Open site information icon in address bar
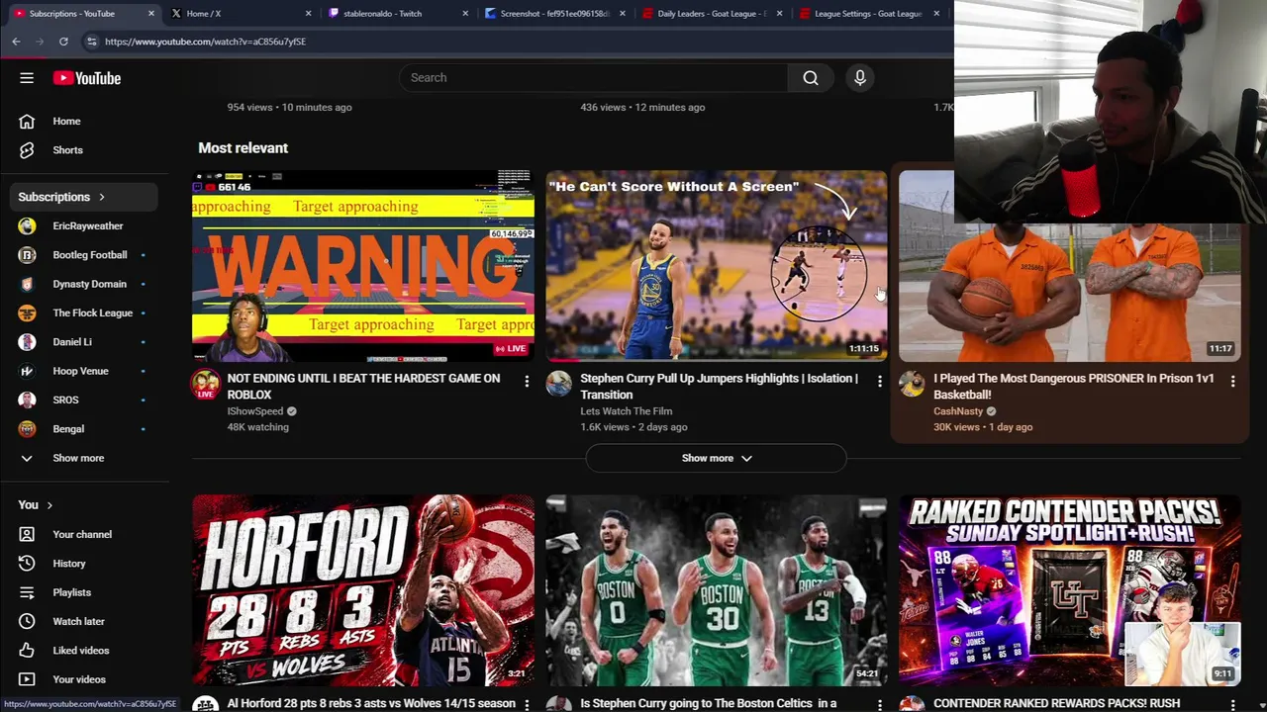 coord(91,42)
